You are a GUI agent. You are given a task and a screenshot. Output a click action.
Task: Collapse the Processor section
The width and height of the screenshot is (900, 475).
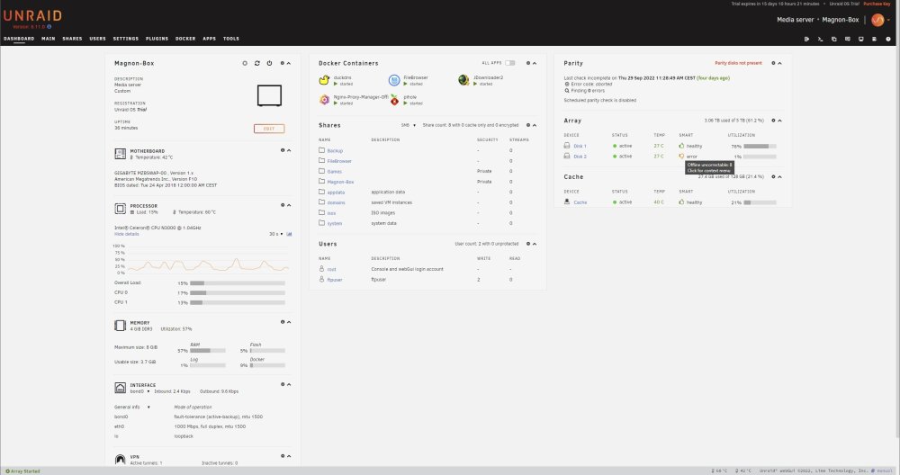(x=289, y=205)
